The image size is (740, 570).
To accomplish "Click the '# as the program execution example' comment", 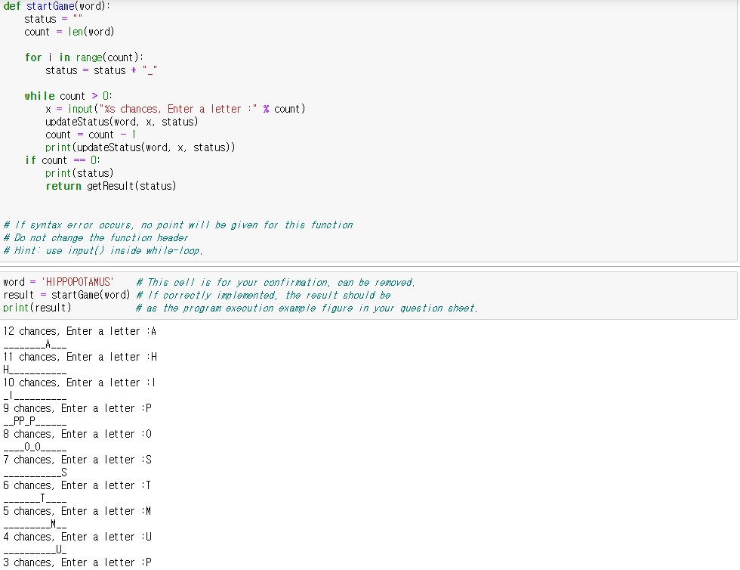I will pyautogui.click(x=307, y=308).
